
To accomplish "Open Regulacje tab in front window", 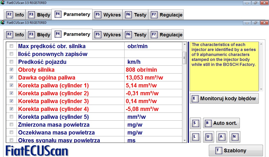I will [x=166, y=35].
